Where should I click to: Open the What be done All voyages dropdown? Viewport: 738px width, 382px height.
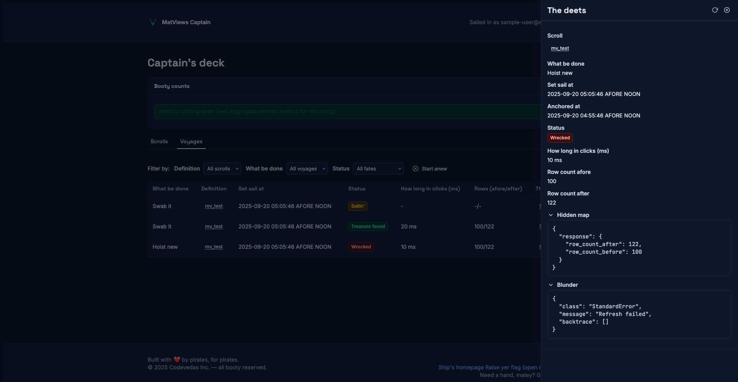[x=307, y=169]
